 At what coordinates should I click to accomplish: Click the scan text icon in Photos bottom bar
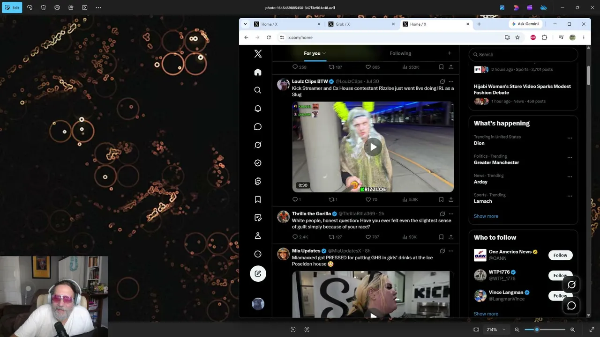click(x=307, y=330)
